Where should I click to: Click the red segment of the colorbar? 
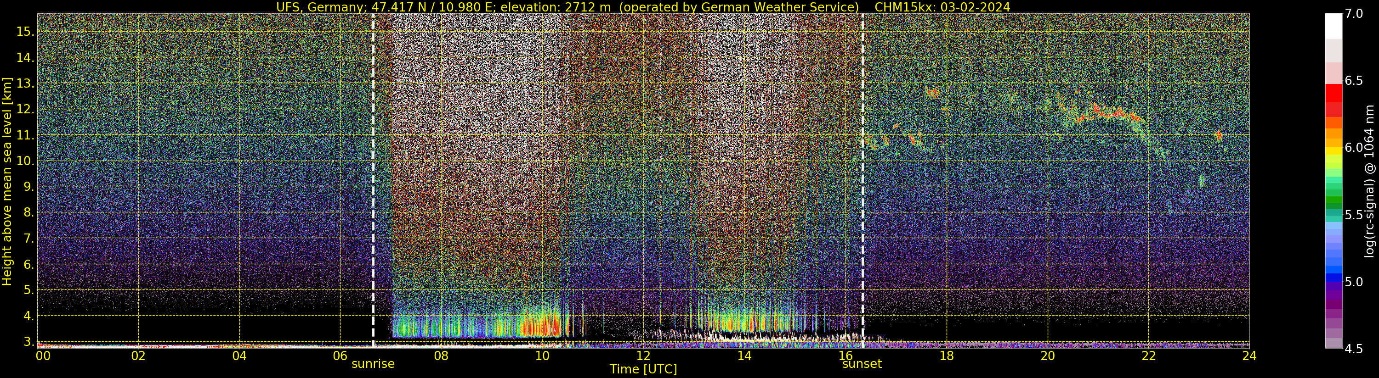point(1334,93)
